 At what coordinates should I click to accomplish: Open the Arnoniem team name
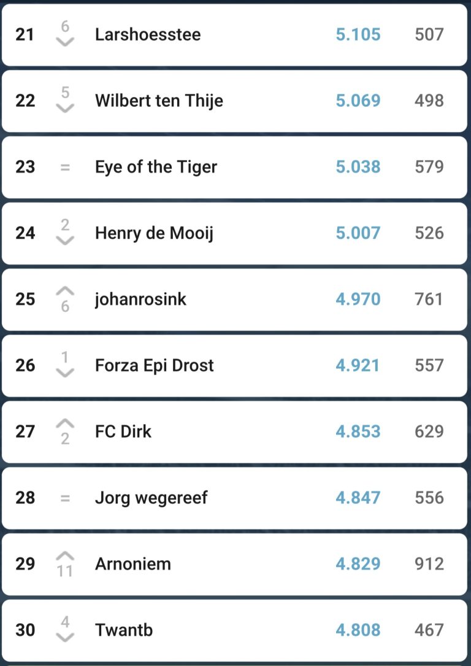pyautogui.click(x=133, y=564)
